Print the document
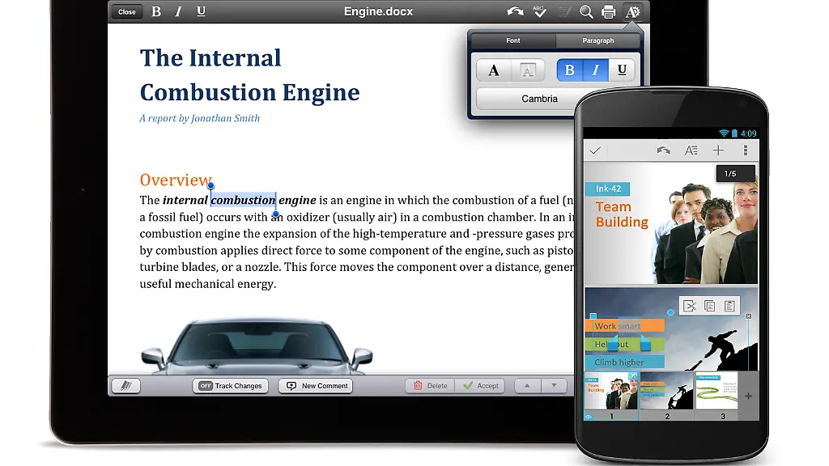829x466 pixels. 608,12
